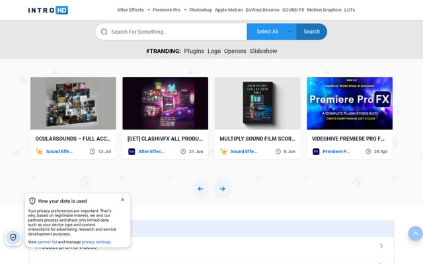
Task: Open the MULTIPLY SOUND FILM SCOR... title
Action: [x=257, y=139]
